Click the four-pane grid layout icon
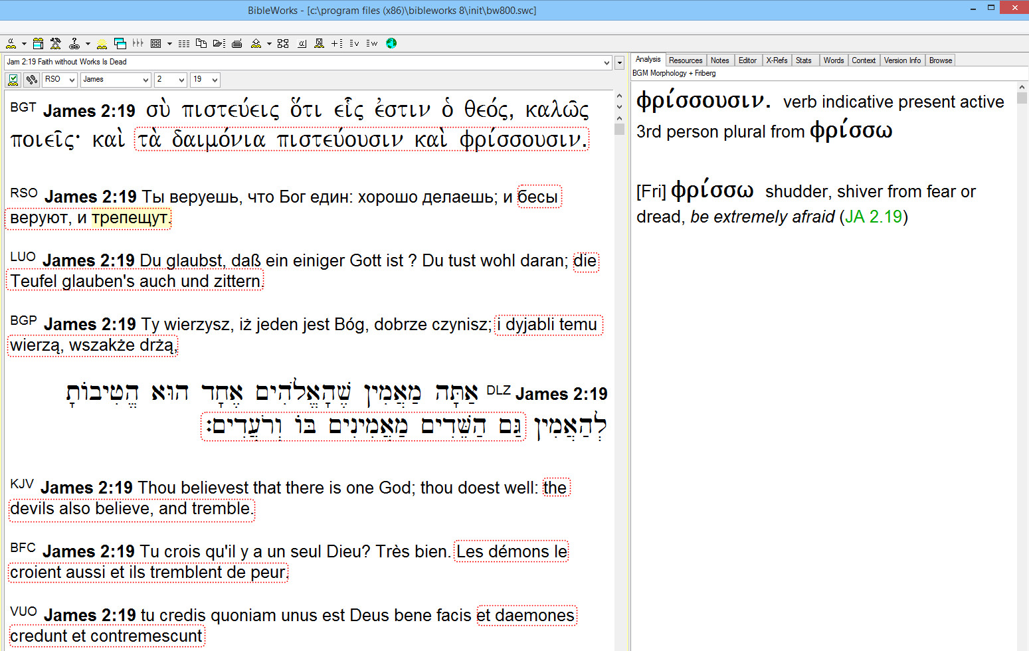Image resolution: width=1029 pixels, height=651 pixels. pos(156,43)
